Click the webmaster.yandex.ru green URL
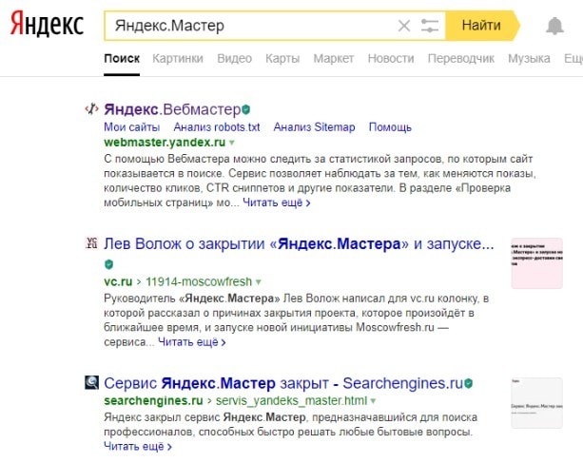The image size is (583, 463). pos(165,143)
